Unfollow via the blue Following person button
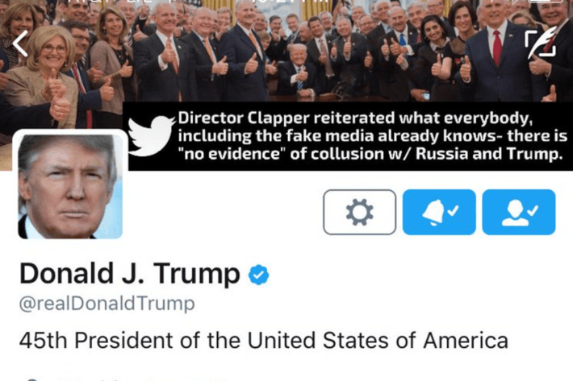 pos(519,212)
